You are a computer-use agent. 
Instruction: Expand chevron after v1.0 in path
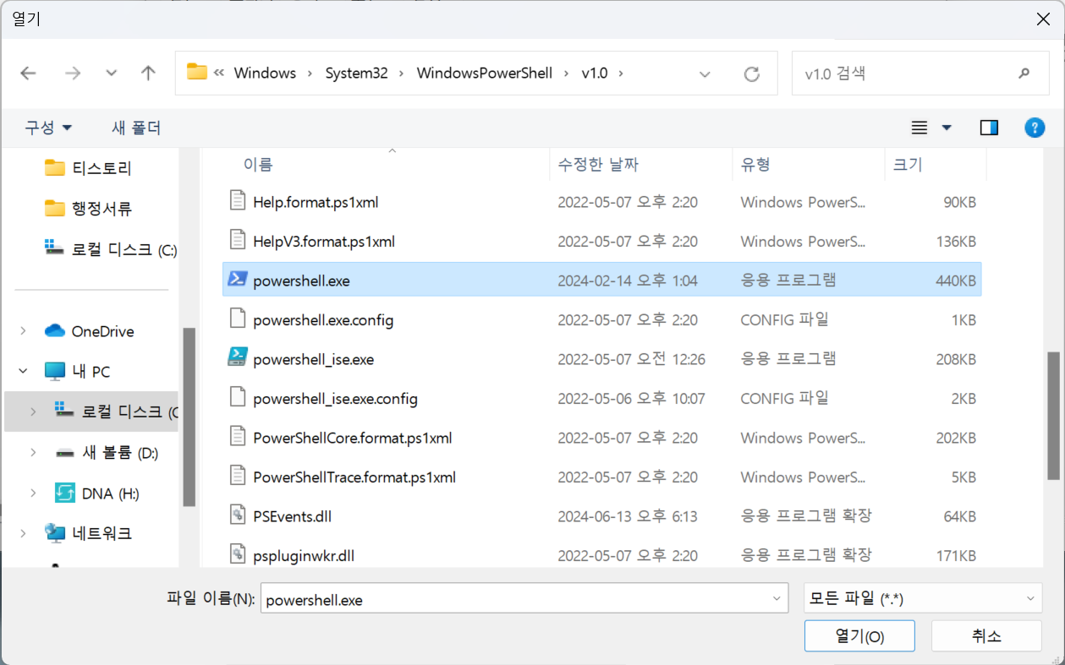(621, 74)
